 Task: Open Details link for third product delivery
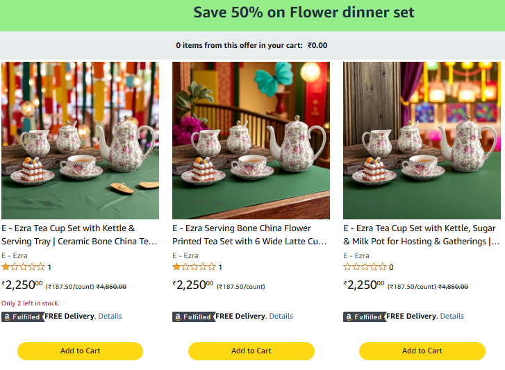pyautogui.click(x=452, y=317)
